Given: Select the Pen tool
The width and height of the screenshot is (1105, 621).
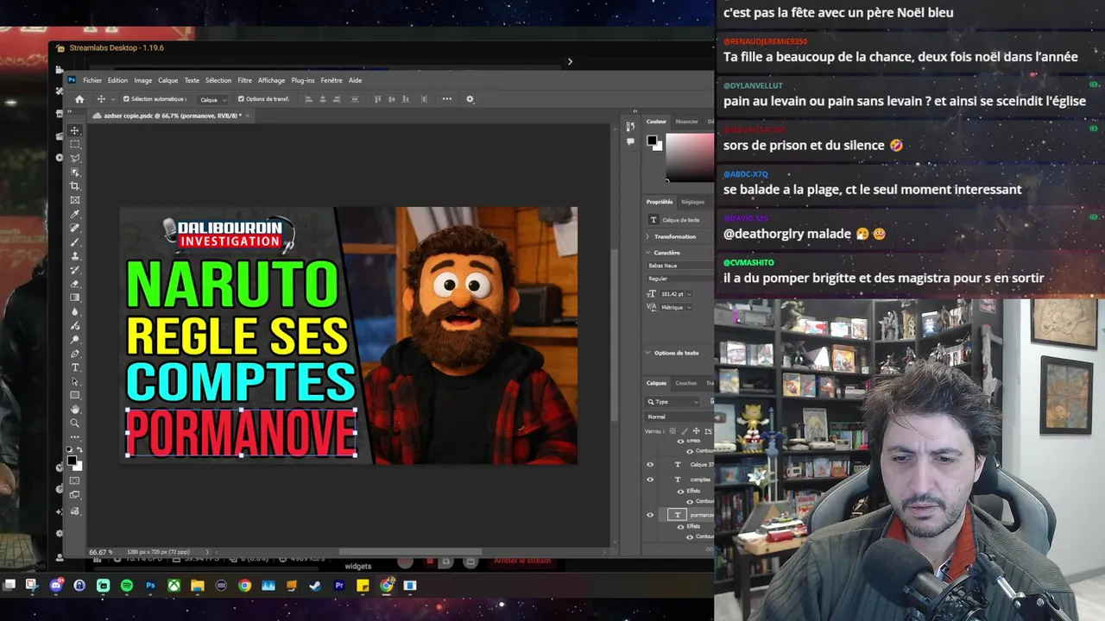Looking at the screenshot, I should 75,354.
